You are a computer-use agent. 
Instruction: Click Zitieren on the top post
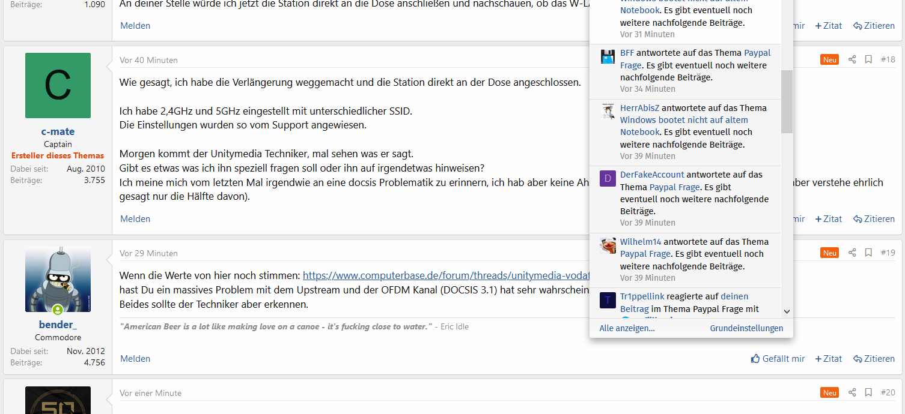tap(874, 26)
